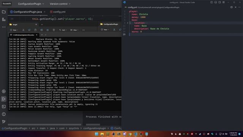This screenshot has width=243, height=137.
Task: Click the RoundedTB badge in IntelliJ header
Action: (x=7, y=4)
